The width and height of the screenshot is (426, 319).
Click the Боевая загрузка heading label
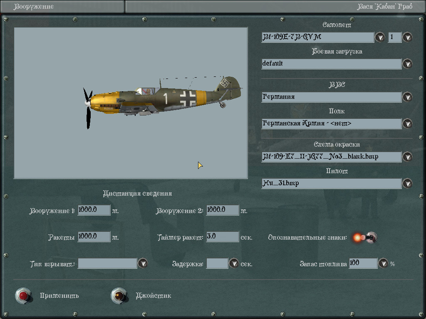[337, 52]
